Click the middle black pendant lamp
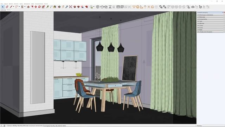The height and width of the screenshot is (127, 225). click(x=111, y=47)
